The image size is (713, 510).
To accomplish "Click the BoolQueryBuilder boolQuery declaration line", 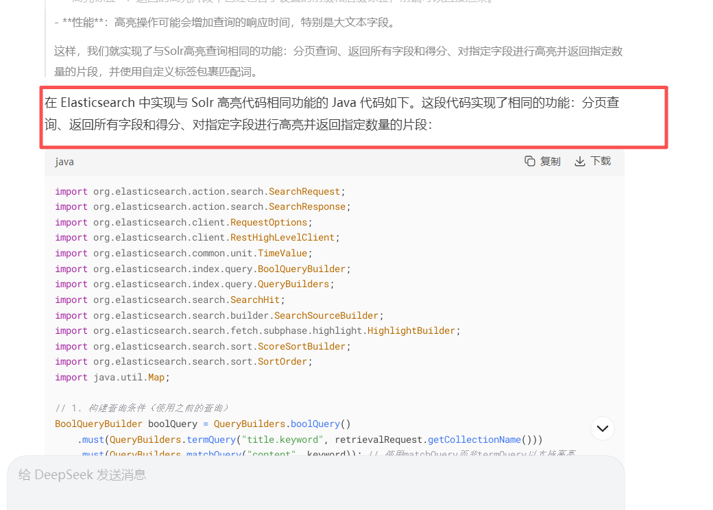I will coord(203,424).
